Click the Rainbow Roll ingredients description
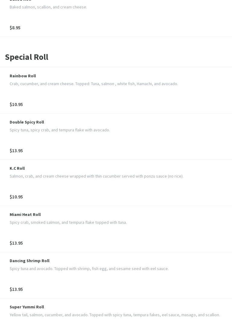This screenshot has width=232, height=328. click(x=94, y=84)
